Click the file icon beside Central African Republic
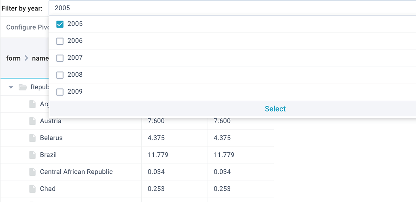This screenshot has height=202, width=416. pos(32,172)
